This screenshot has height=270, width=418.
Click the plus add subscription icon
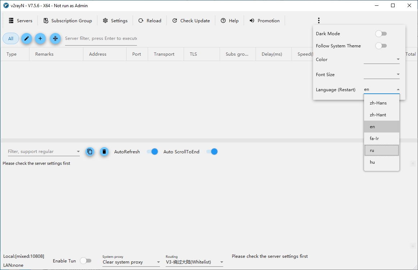point(40,39)
